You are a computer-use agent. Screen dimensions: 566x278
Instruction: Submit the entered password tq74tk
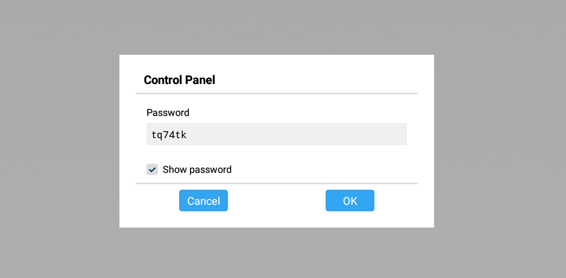(349, 201)
